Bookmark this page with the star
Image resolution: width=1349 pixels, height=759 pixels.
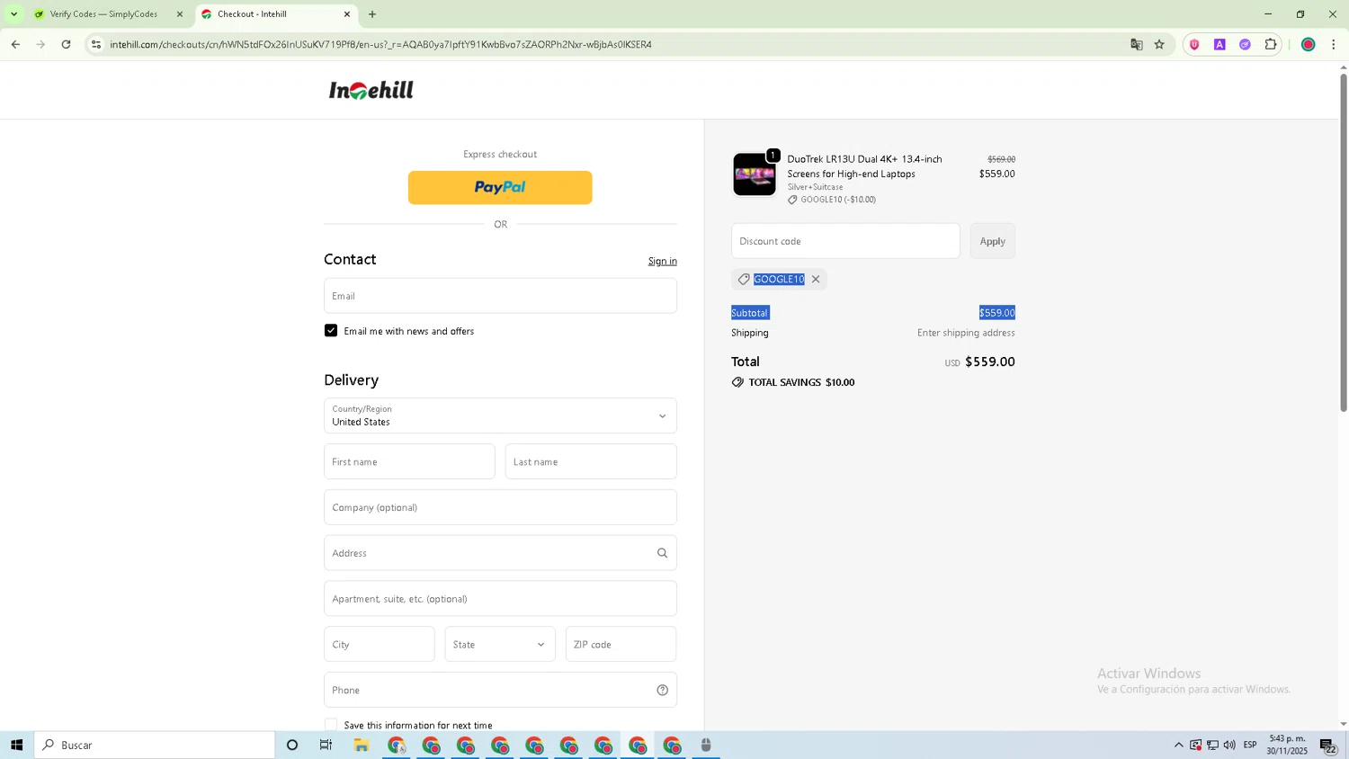(1160, 44)
